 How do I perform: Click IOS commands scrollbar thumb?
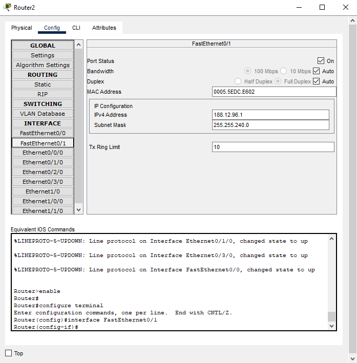coord(331,316)
